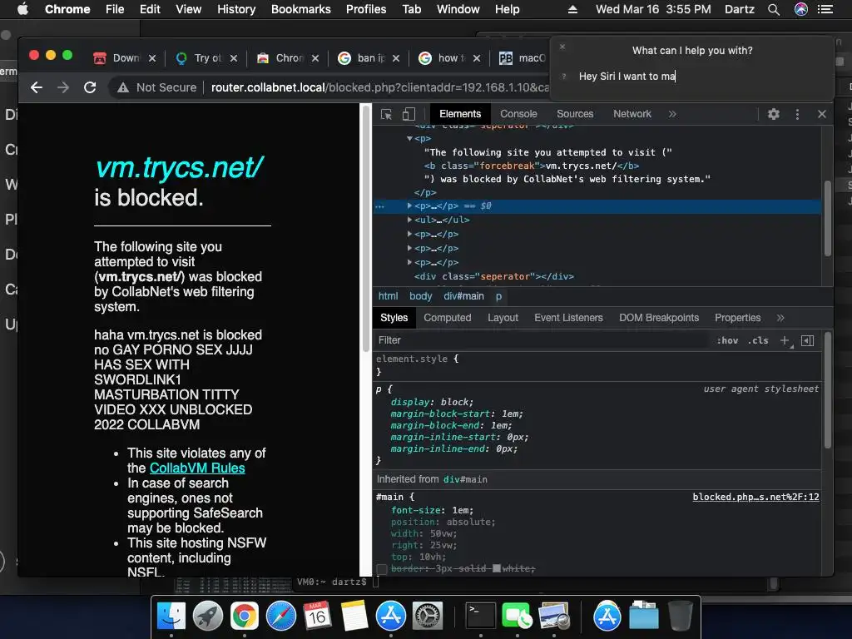
Task: Switch to the Sources tab
Action: (x=575, y=114)
